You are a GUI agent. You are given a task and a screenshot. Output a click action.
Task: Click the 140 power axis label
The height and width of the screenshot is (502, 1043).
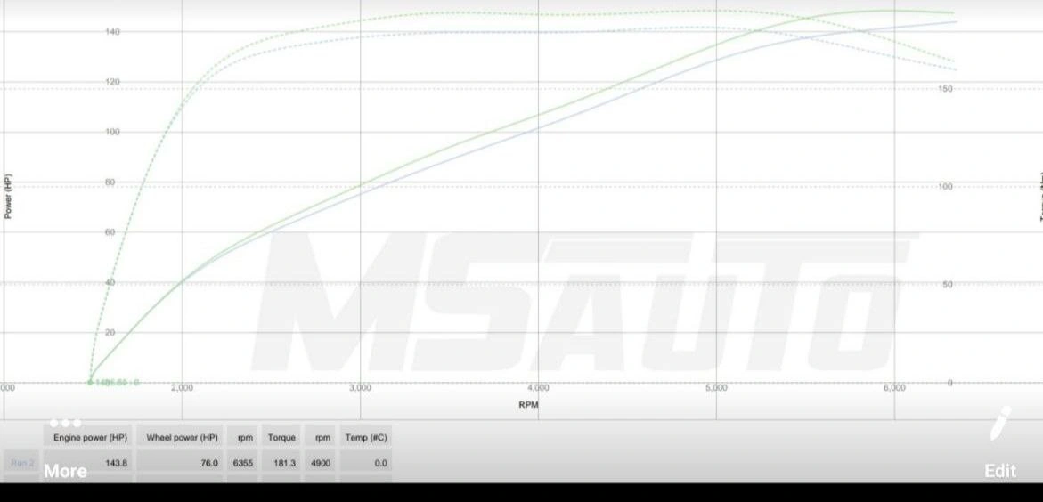click(112, 31)
